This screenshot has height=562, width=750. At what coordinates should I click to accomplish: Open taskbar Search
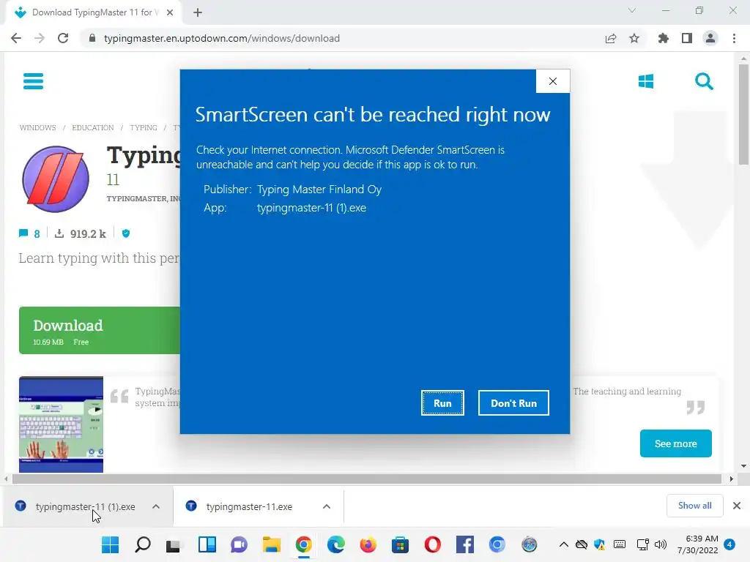143,544
